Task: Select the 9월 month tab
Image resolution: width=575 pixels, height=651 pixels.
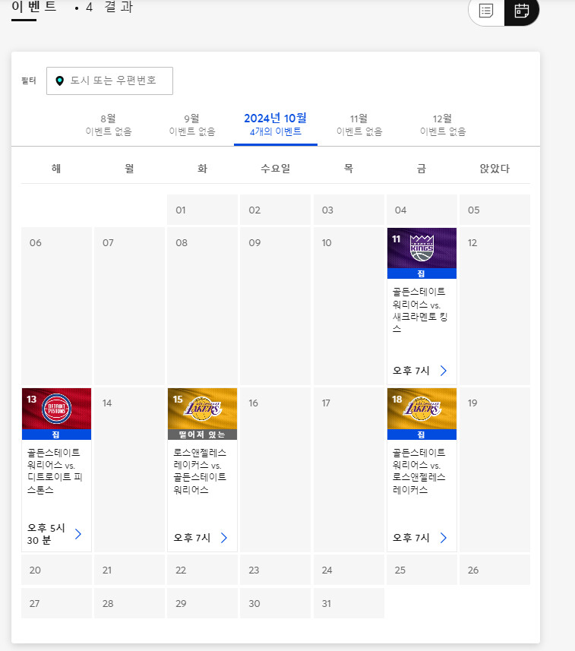Action: (x=192, y=125)
